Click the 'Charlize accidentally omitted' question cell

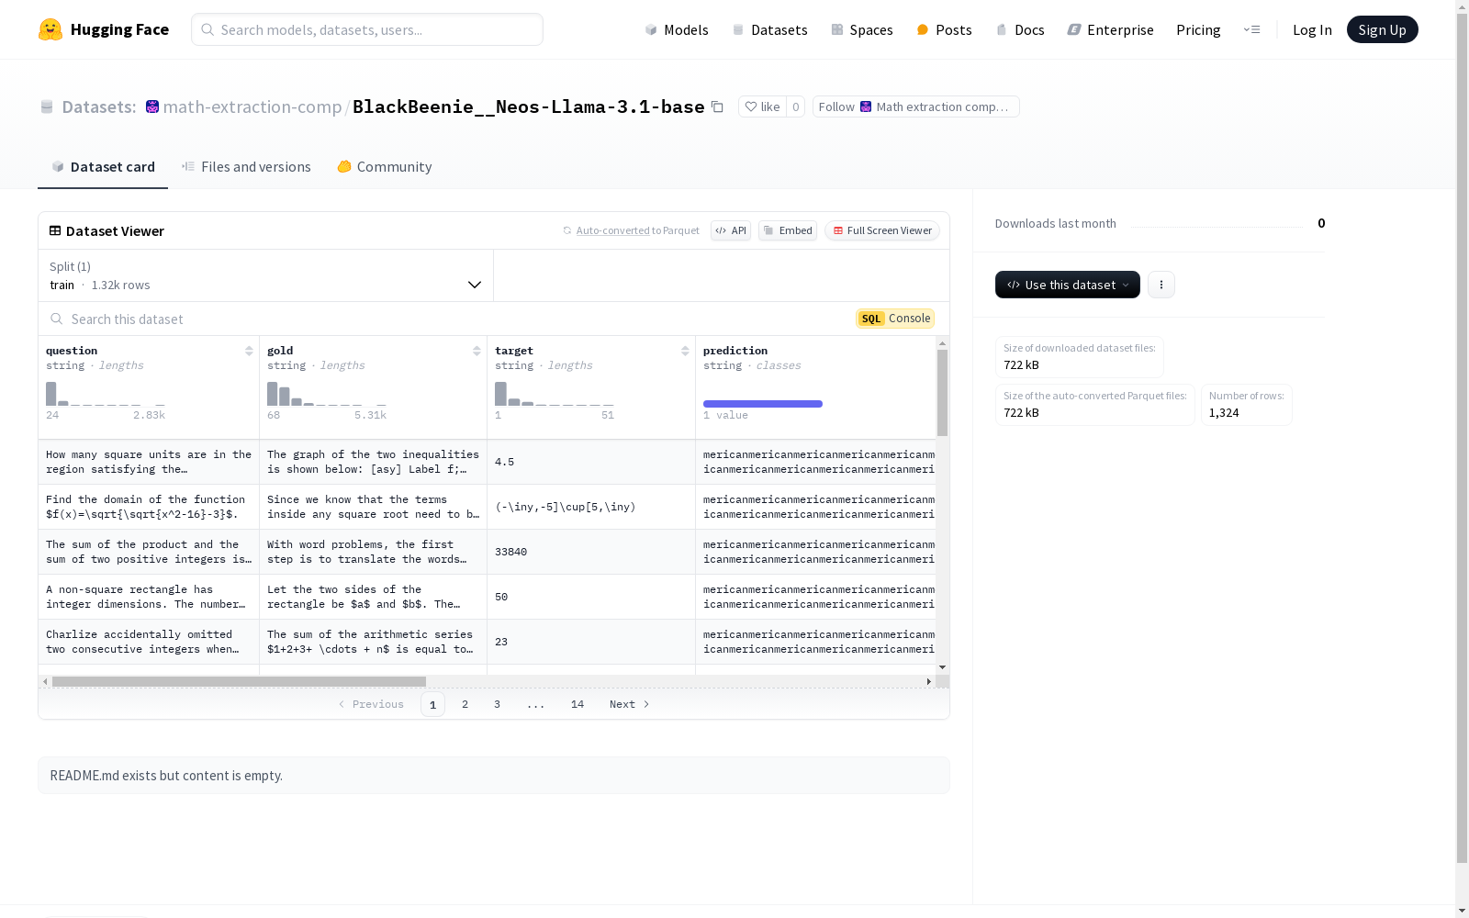click(x=149, y=642)
